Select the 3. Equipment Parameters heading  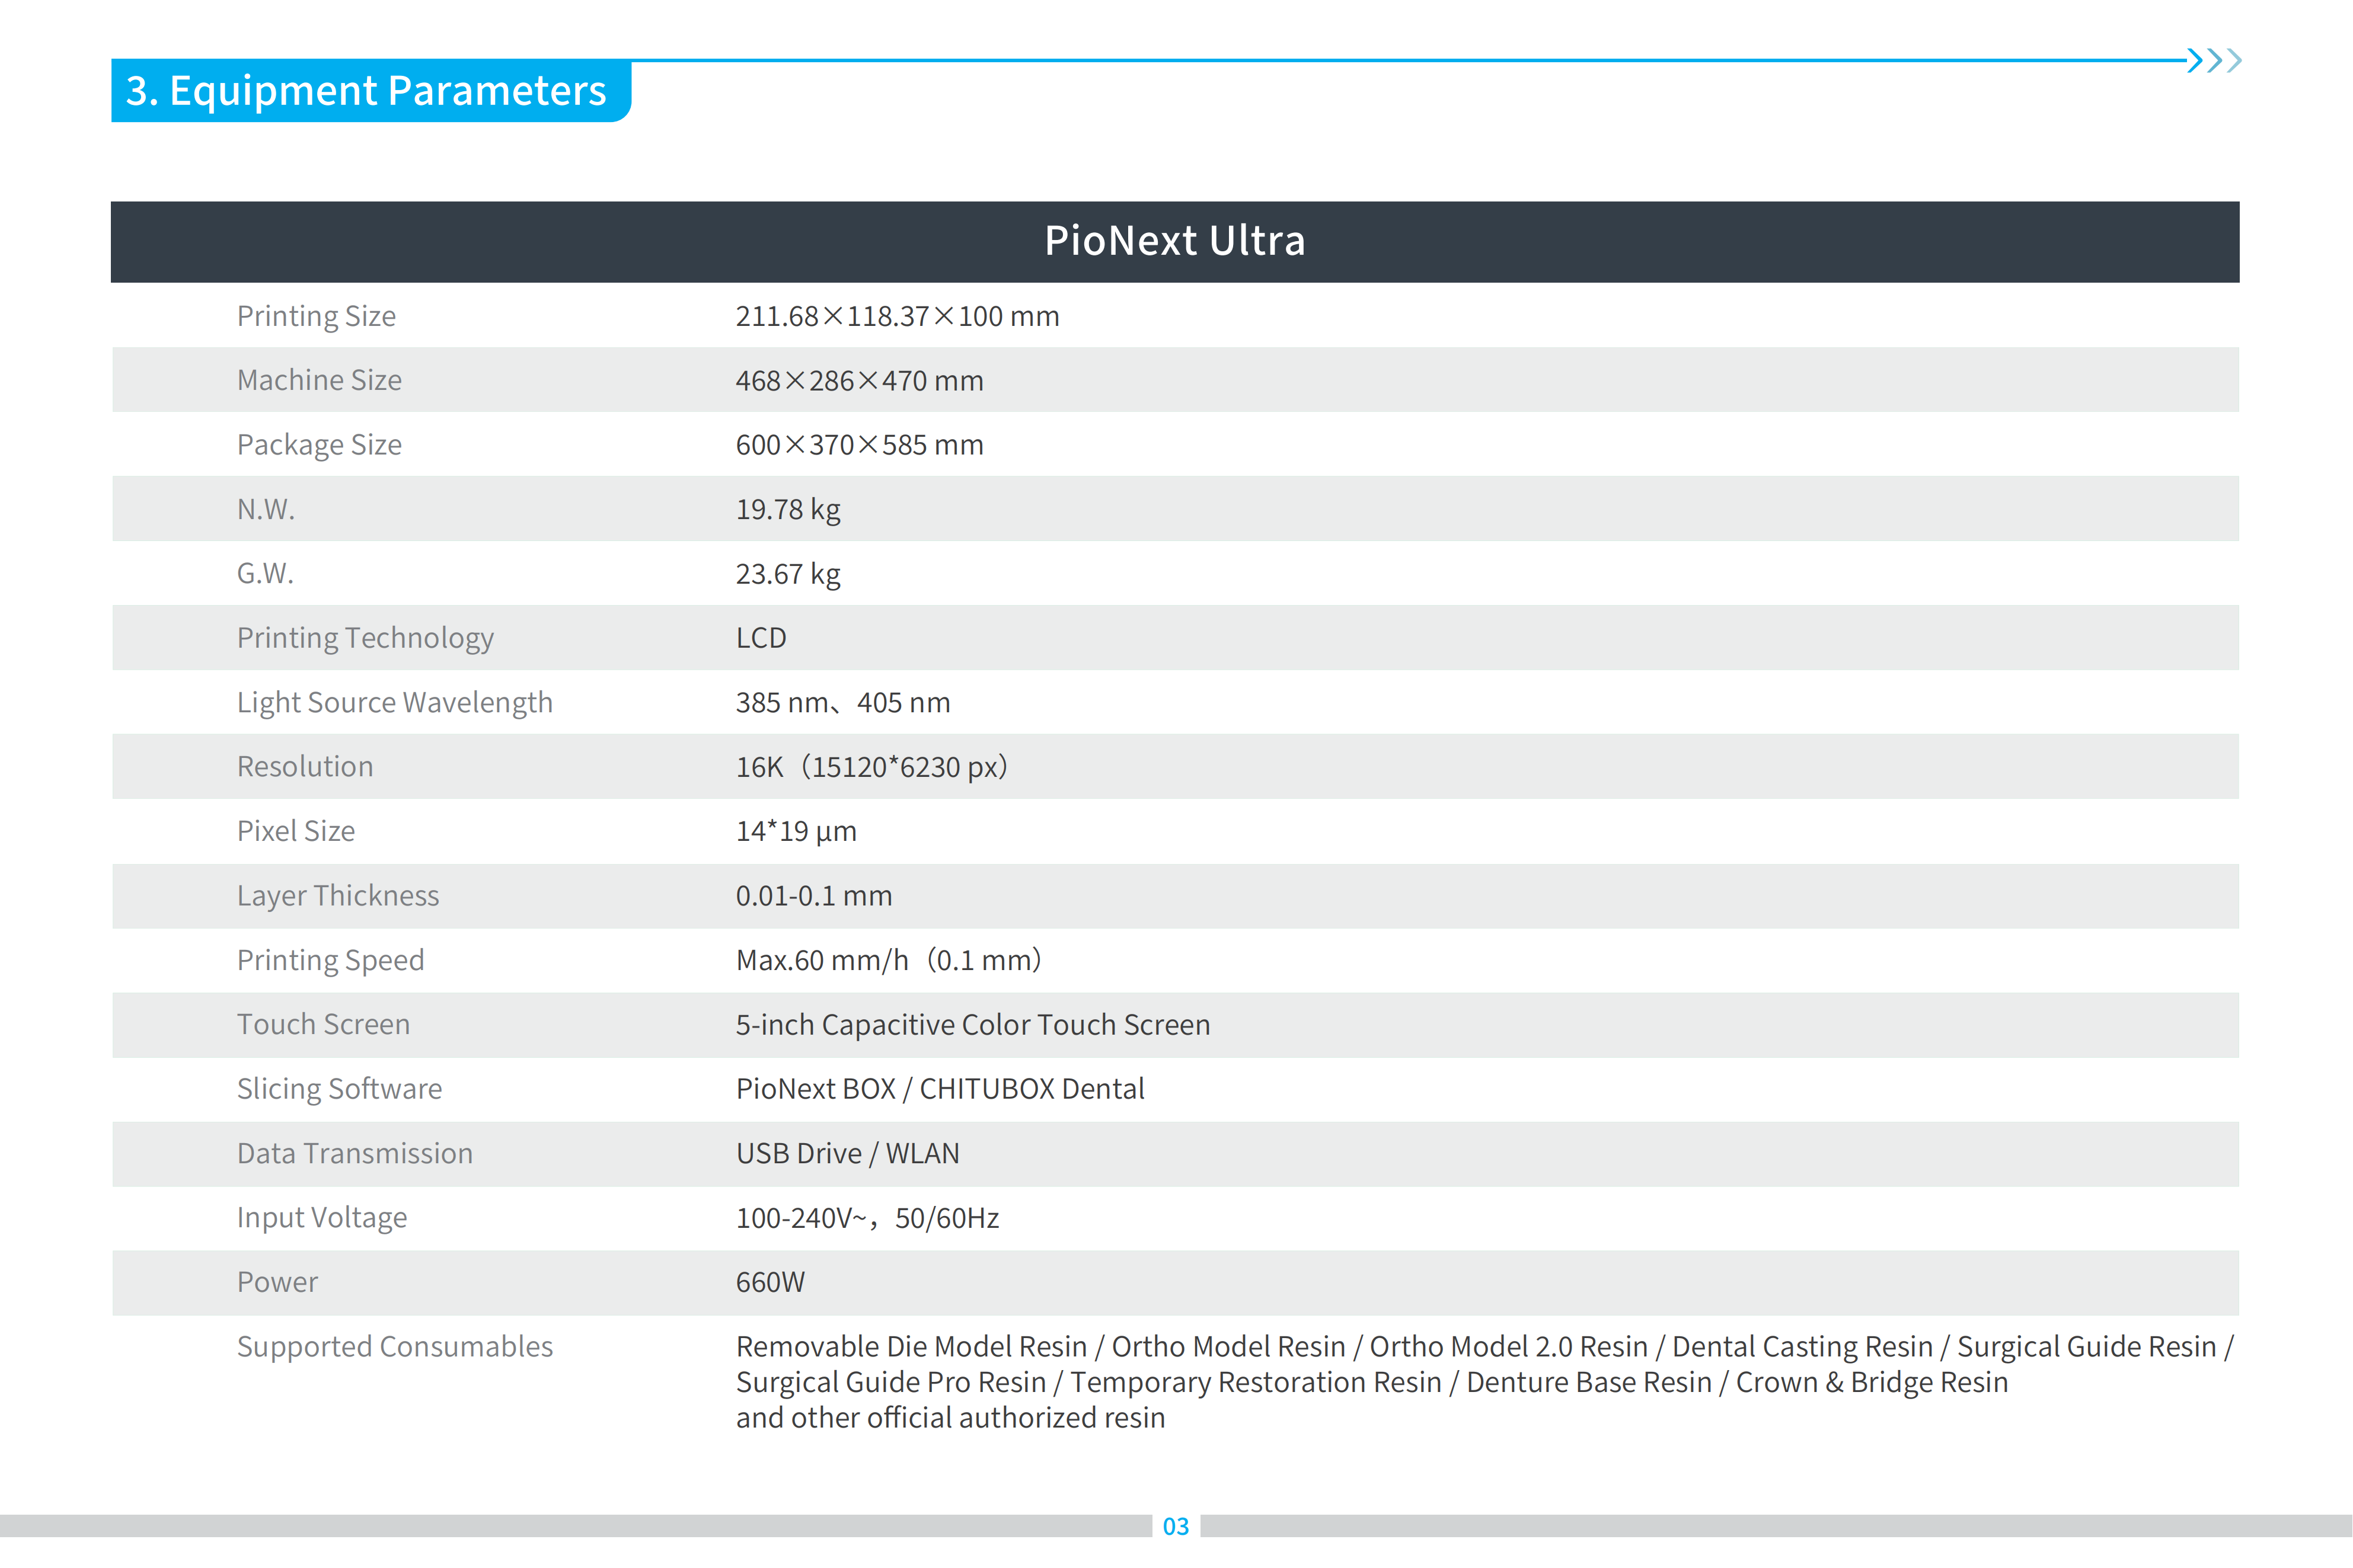point(366,91)
